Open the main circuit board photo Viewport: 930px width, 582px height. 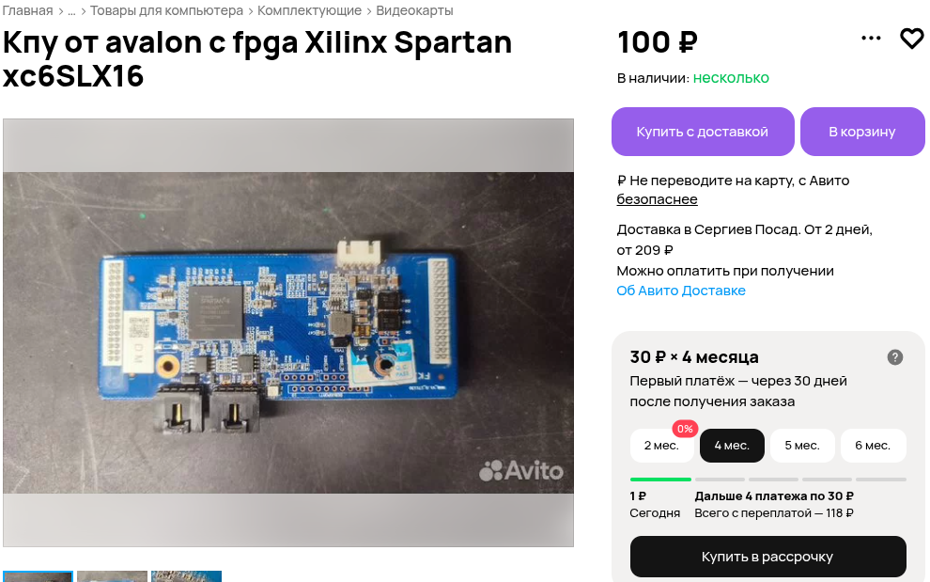[x=288, y=333]
